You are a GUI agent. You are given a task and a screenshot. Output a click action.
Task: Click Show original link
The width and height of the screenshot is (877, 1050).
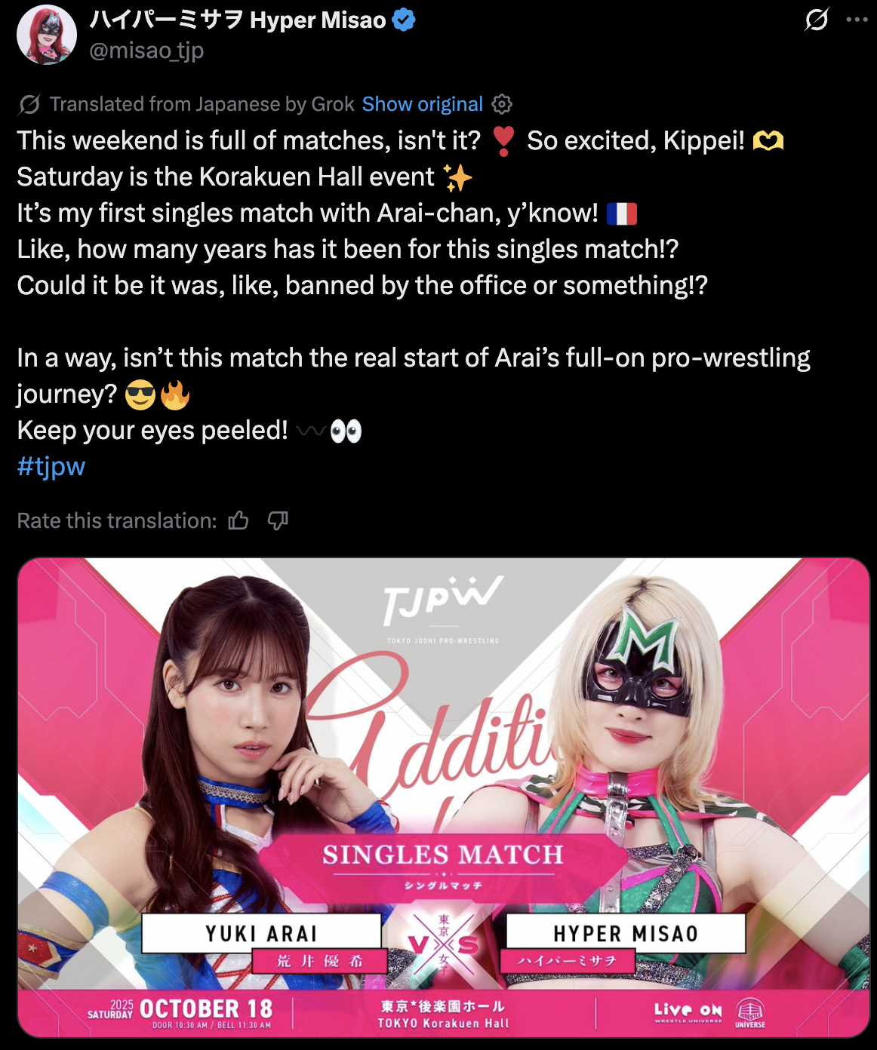click(x=422, y=104)
